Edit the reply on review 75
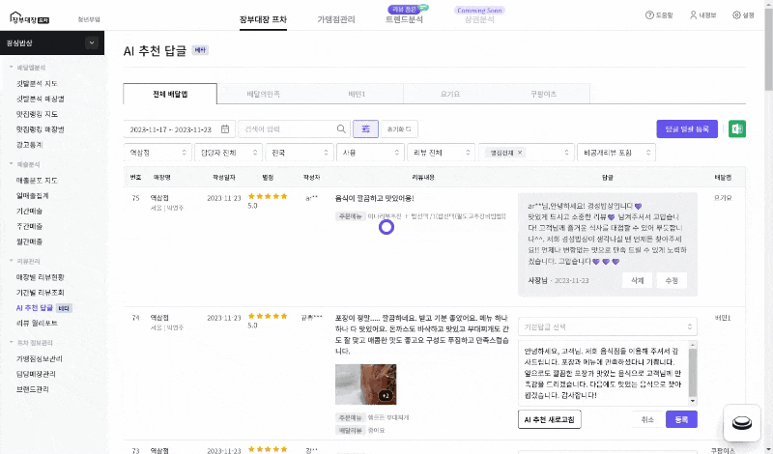 (672, 280)
